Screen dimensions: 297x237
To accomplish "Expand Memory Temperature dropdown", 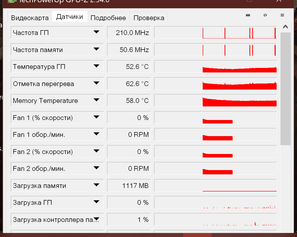I will pos(96,100).
